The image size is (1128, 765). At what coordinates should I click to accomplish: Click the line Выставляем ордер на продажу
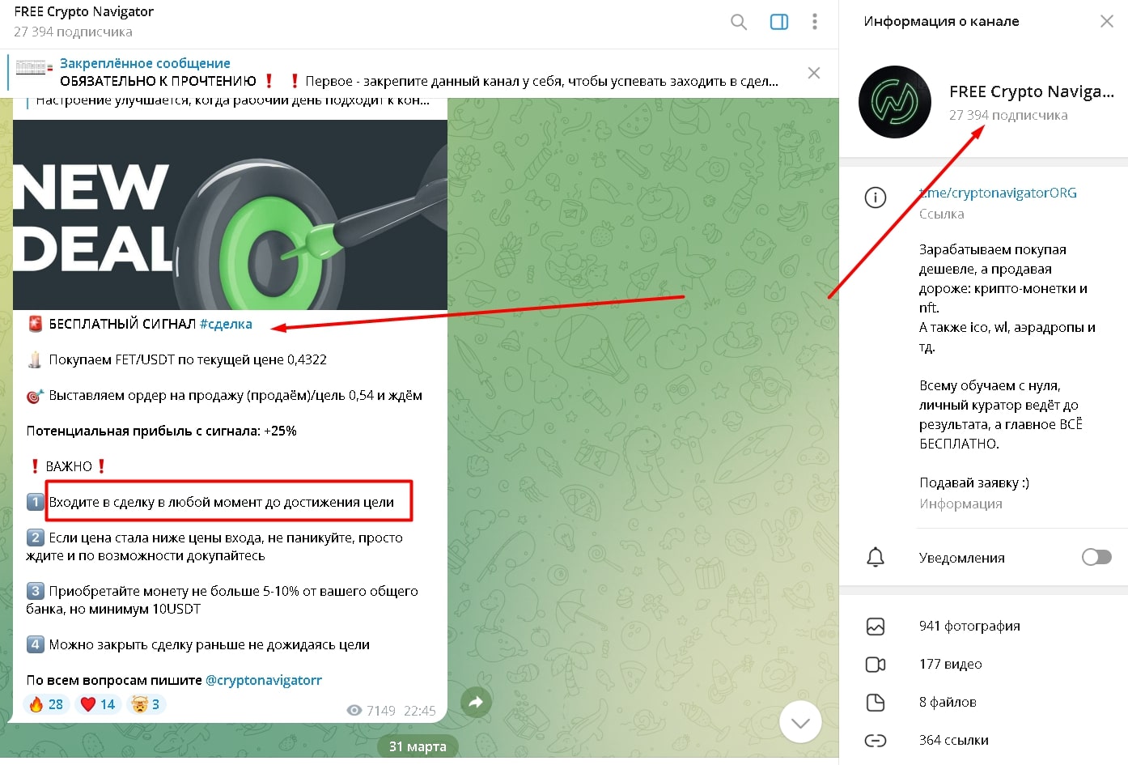[x=235, y=395]
